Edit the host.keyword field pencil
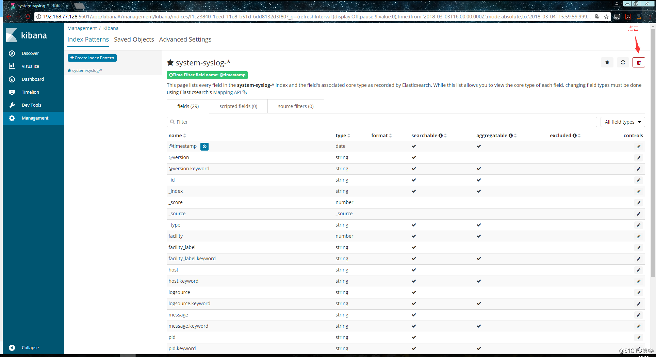Viewport: 656px width, 357px height. click(x=639, y=281)
